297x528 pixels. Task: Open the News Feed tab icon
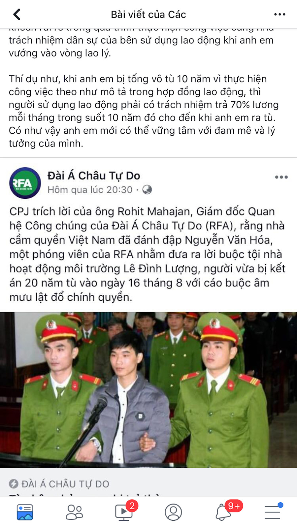pyautogui.click(x=25, y=512)
